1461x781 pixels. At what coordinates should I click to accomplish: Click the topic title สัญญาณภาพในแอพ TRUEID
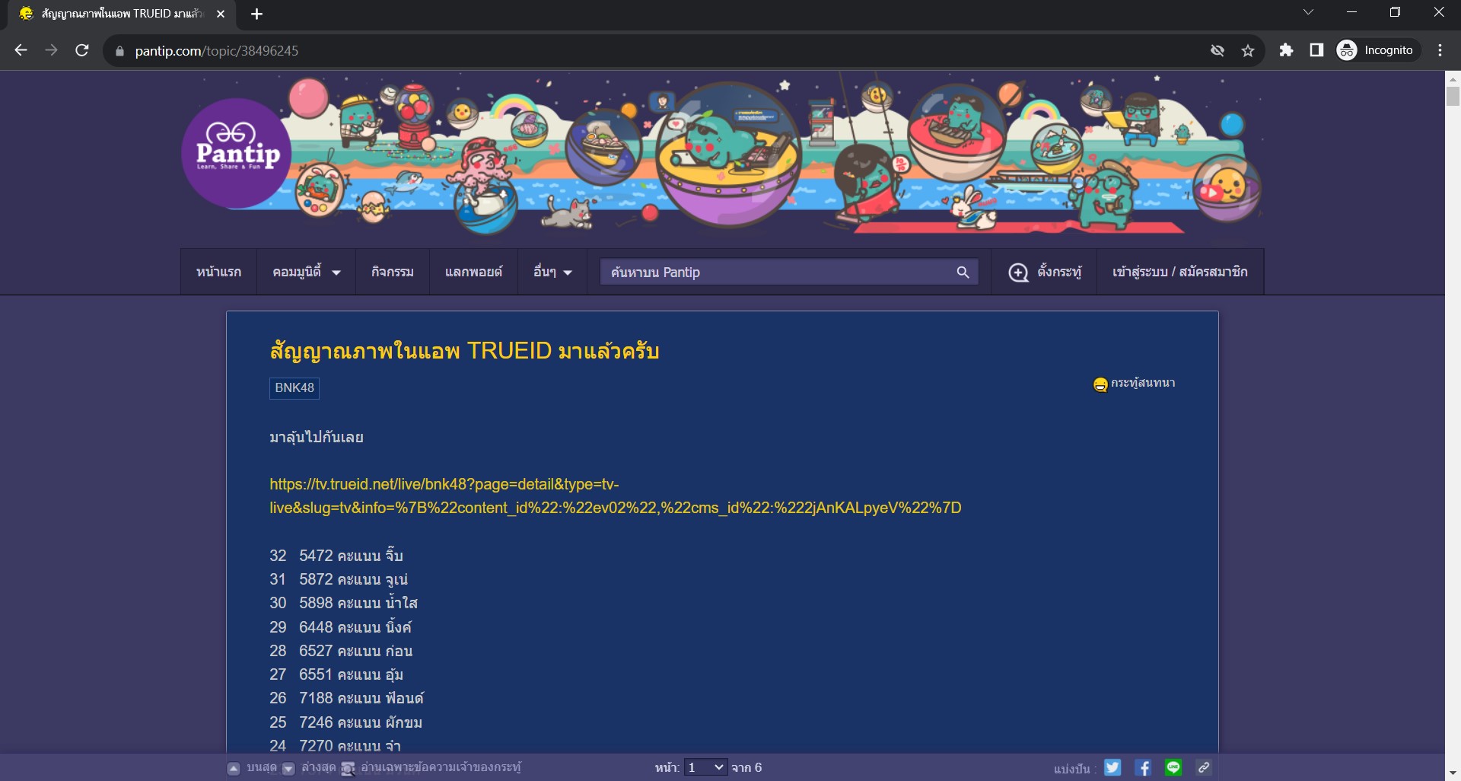(464, 351)
